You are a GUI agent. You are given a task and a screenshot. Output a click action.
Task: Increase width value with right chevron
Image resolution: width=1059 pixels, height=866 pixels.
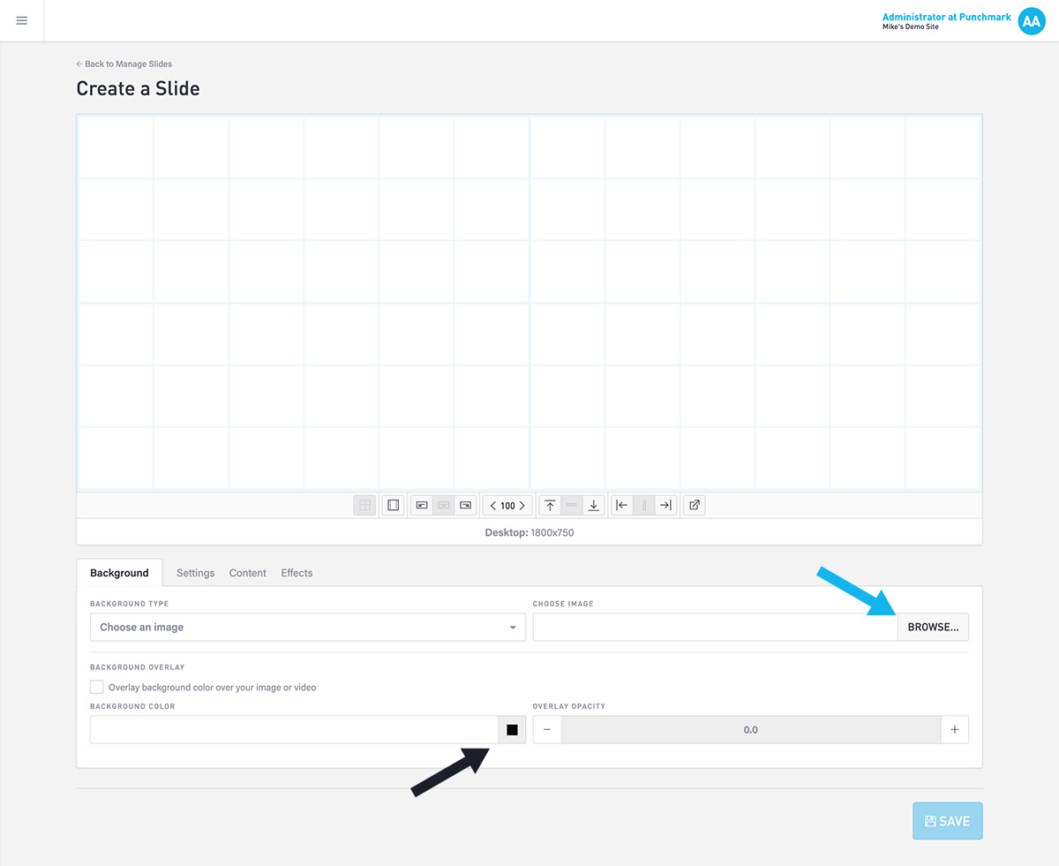click(x=522, y=506)
